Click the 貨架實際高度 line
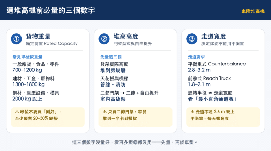The width and height of the screenshot is (271, 151). click(114, 64)
